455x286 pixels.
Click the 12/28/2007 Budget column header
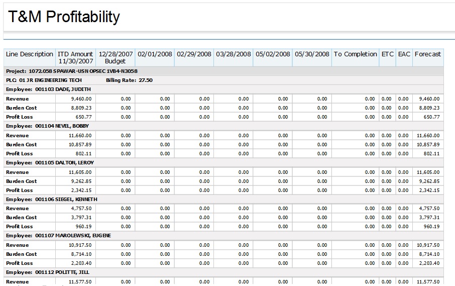coord(116,57)
